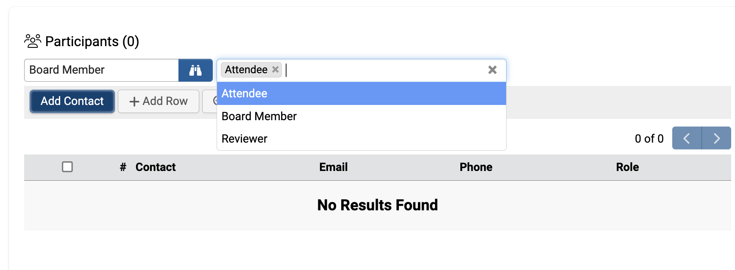The width and height of the screenshot is (735, 270).
Task: Clear all selected roles with the X icon
Action: click(492, 70)
